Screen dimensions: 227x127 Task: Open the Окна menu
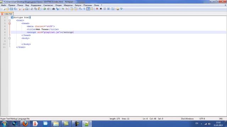(96, 5)
